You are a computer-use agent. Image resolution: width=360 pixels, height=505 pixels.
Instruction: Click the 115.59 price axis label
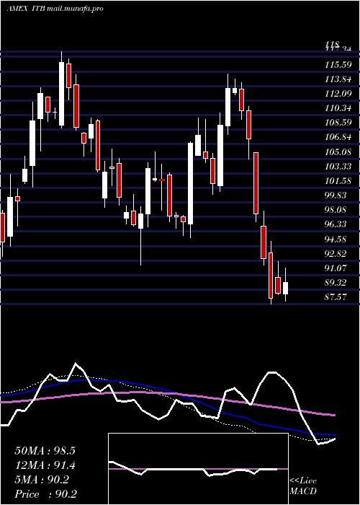[338, 65]
